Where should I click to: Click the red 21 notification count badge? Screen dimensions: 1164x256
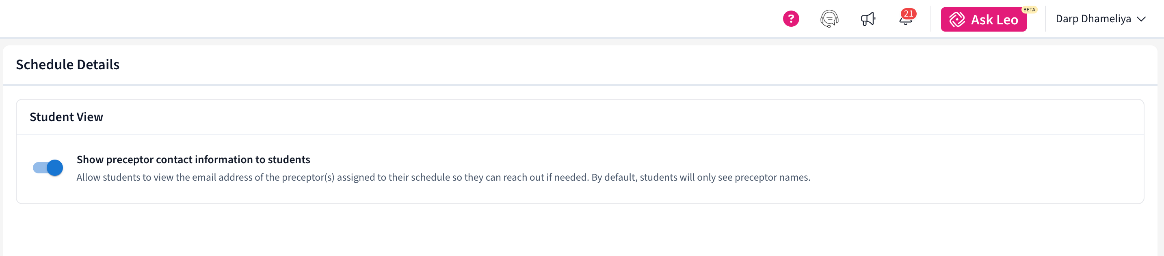pos(909,13)
